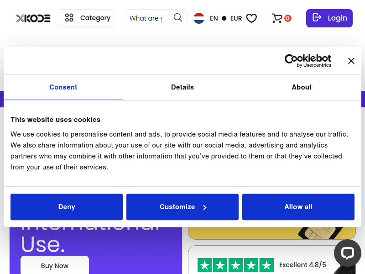This screenshot has height=274, width=365.
Task: Click the Trustpilot star rating
Action: 235,265
